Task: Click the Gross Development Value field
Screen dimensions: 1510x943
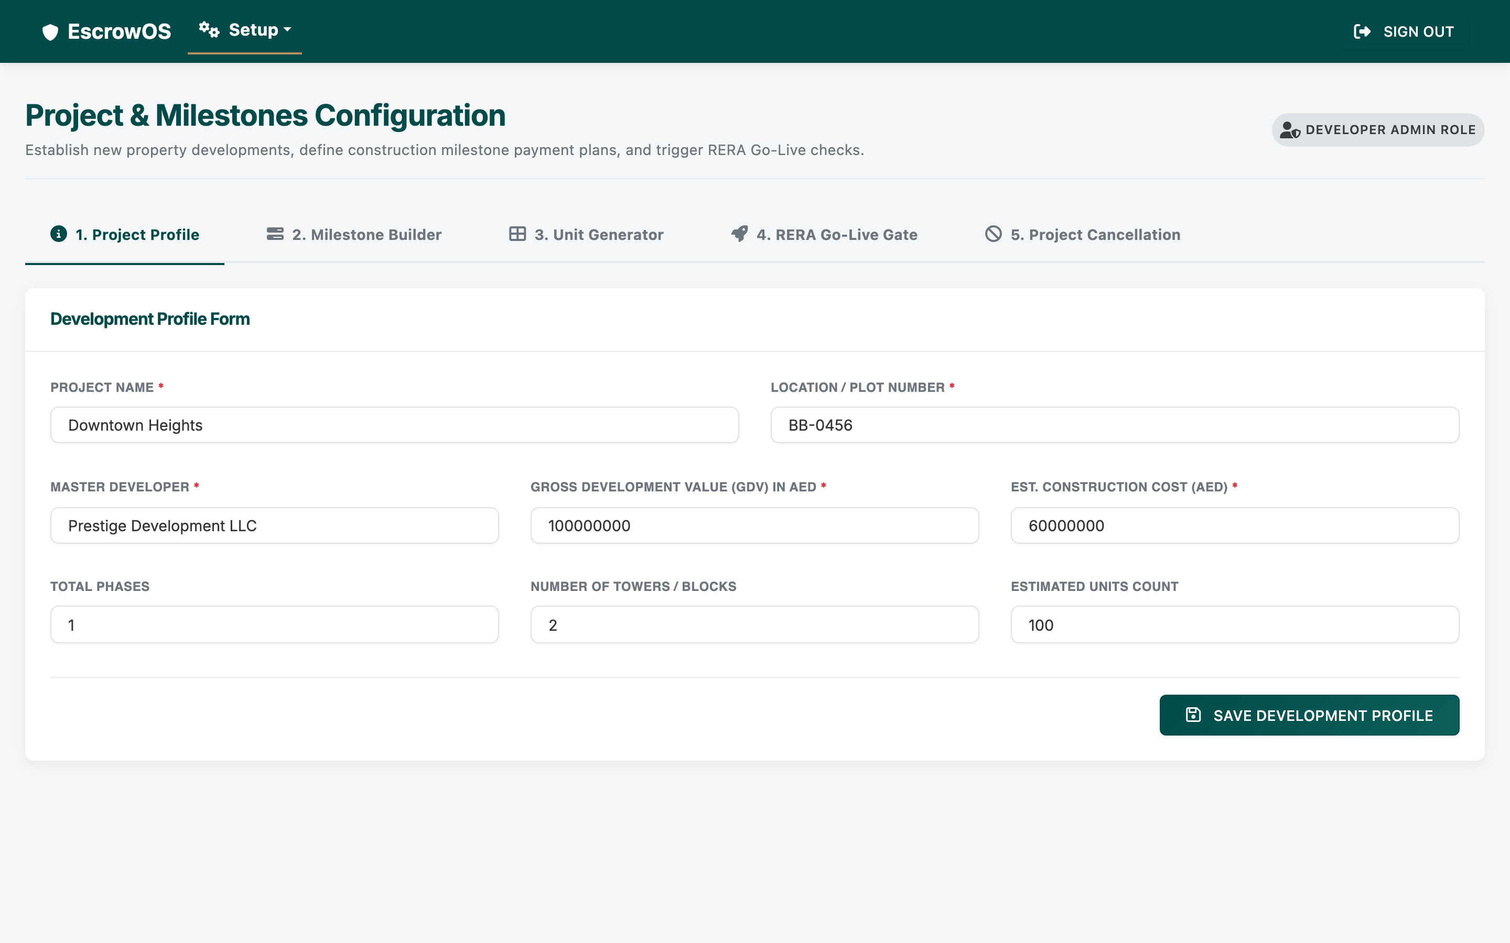Action: (754, 526)
